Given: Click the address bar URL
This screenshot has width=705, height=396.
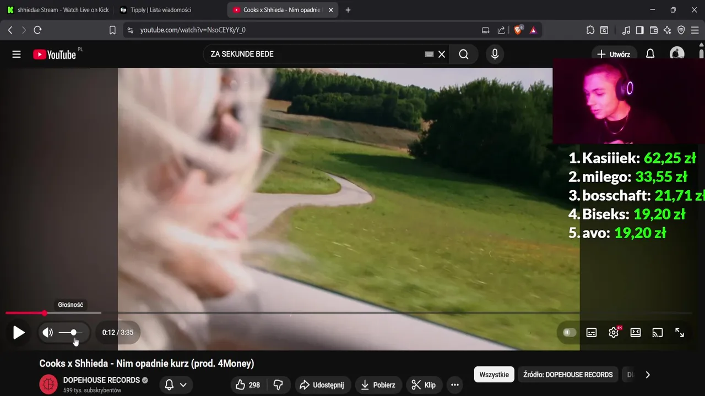Looking at the screenshot, I should (193, 30).
